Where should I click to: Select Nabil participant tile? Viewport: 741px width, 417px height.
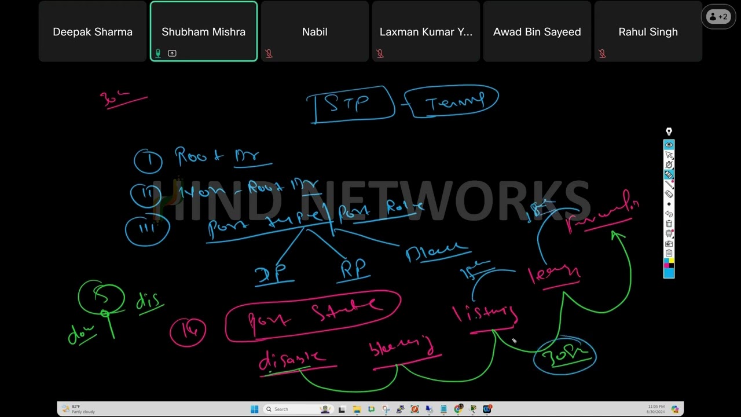315,31
